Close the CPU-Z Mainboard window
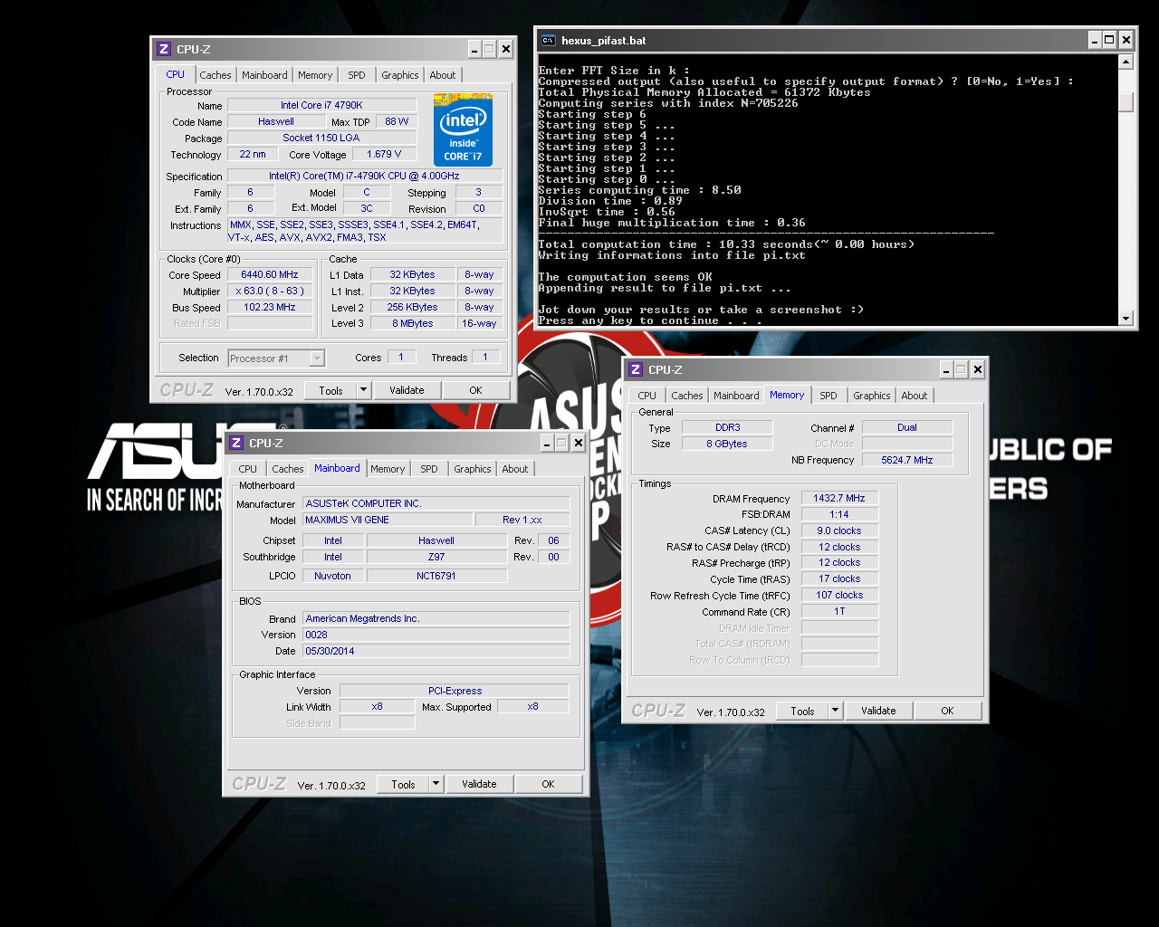 click(x=578, y=443)
